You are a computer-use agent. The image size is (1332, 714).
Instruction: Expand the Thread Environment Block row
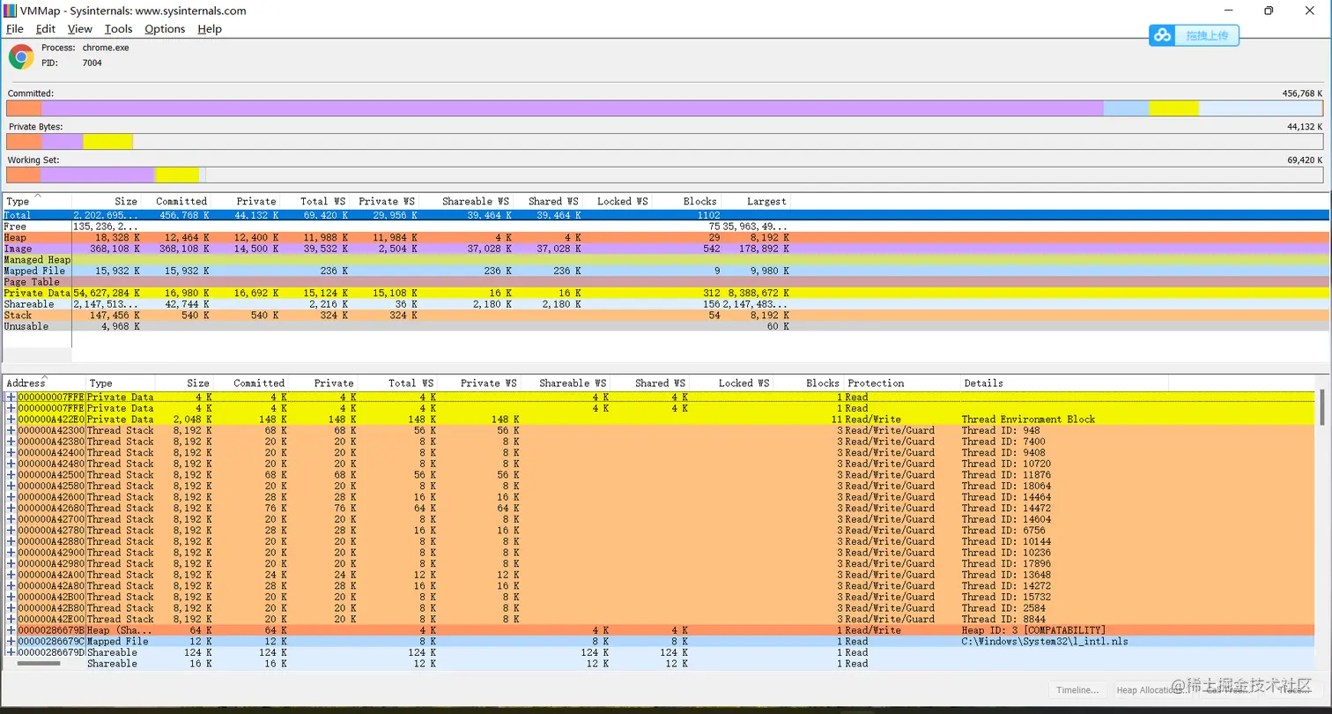point(11,420)
